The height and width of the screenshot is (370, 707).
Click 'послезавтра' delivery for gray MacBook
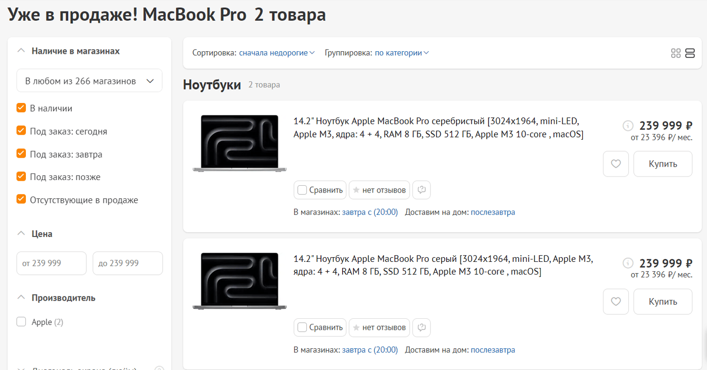tap(493, 350)
